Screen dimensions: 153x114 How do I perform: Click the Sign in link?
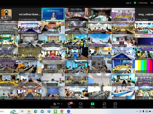click(129, 3)
